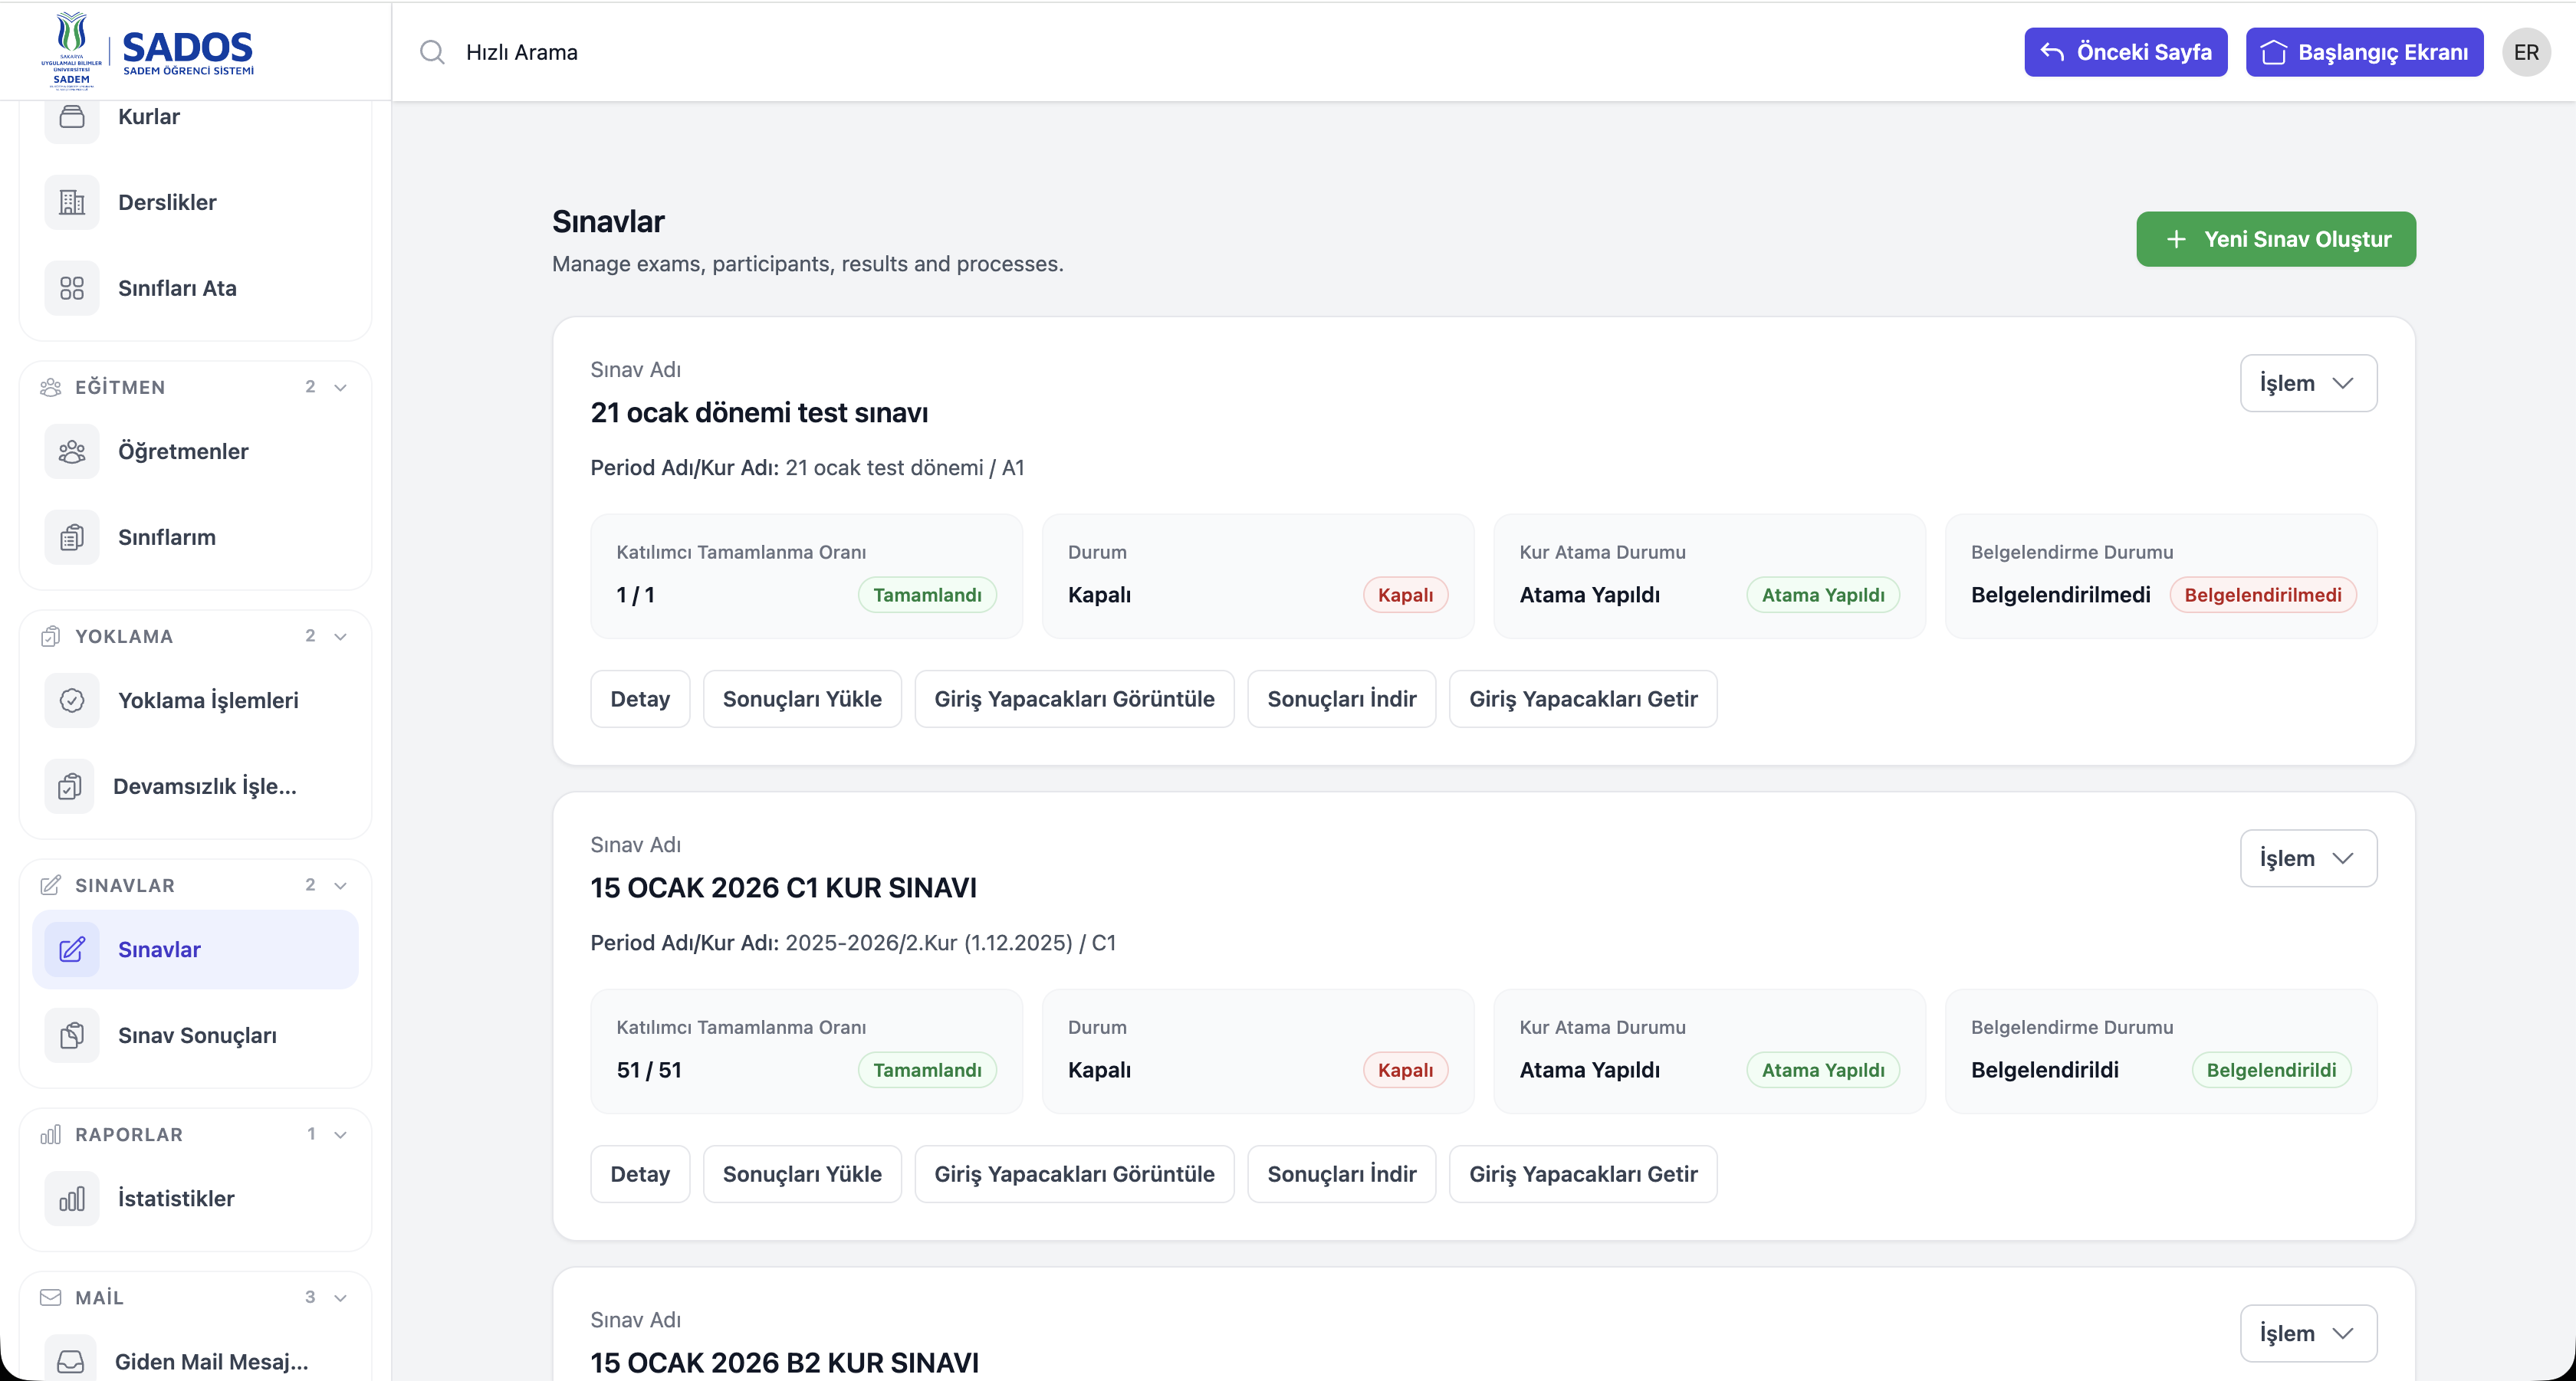Click Giriş Yapacakları Görüntüle for C1 KUR SINAVI
The height and width of the screenshot is (1381, 2576).
point(1074,1174)
